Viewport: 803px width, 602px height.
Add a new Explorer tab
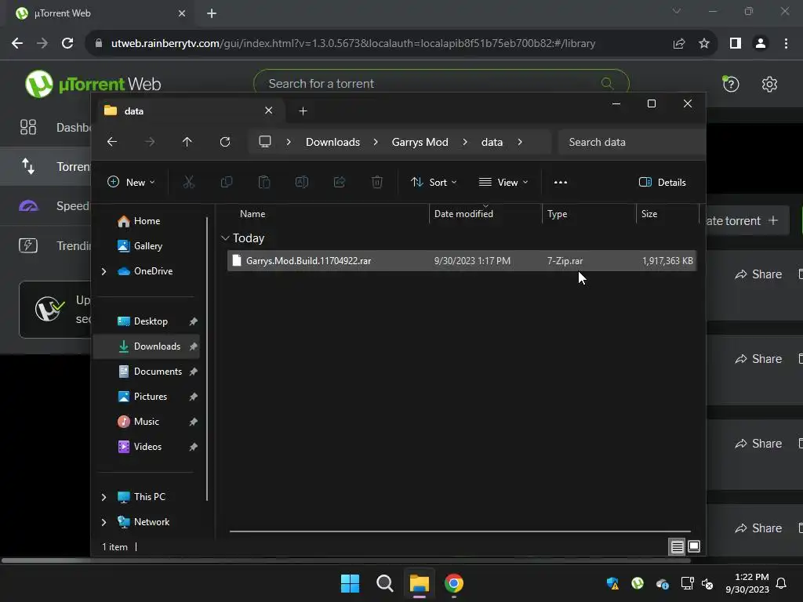303,111
